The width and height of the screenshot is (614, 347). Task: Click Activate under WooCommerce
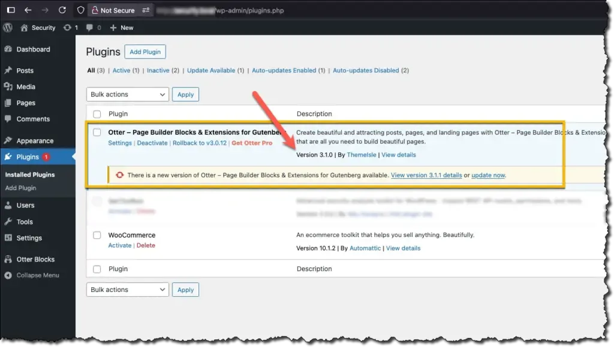[x=120, y=245]
